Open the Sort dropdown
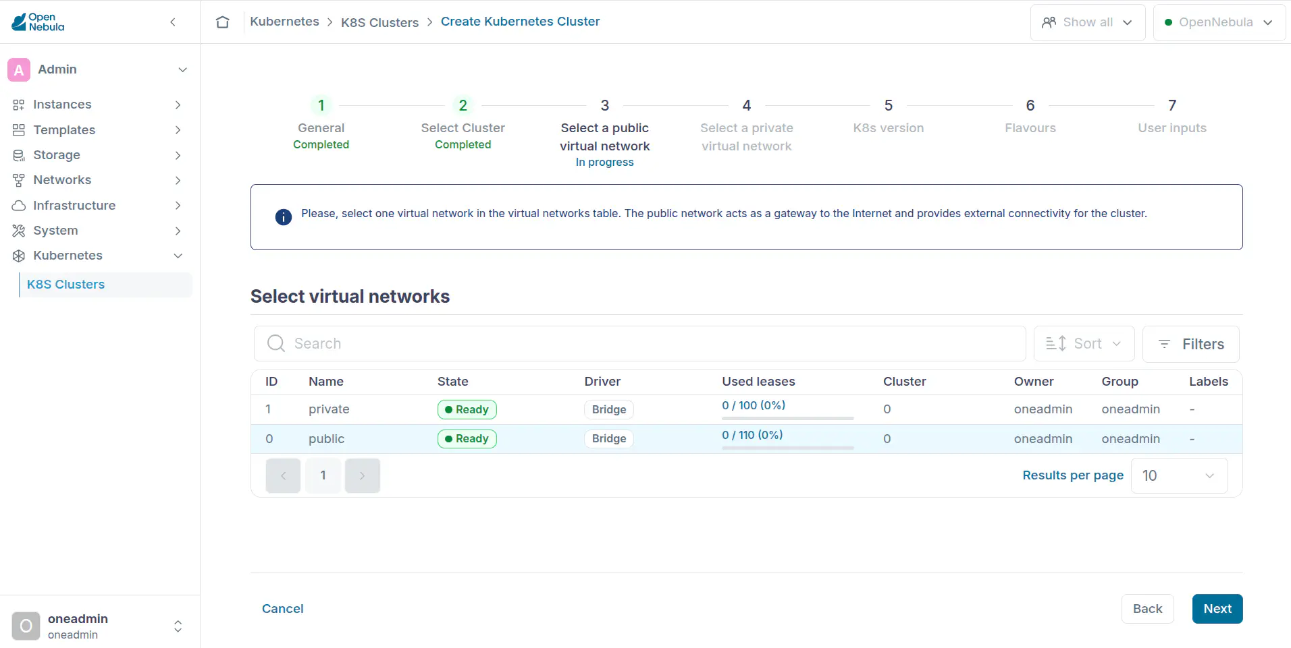1291x648 pixels. coord(1084,344)
